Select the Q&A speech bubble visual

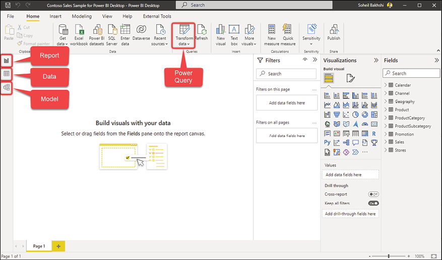(355, 142)
